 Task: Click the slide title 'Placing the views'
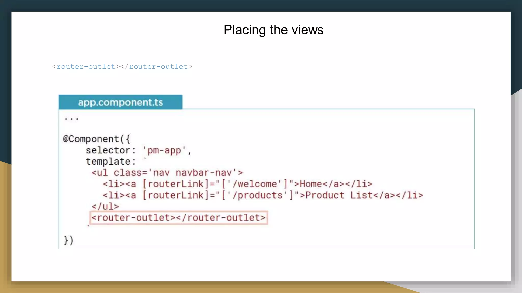(x=273, y=30)
